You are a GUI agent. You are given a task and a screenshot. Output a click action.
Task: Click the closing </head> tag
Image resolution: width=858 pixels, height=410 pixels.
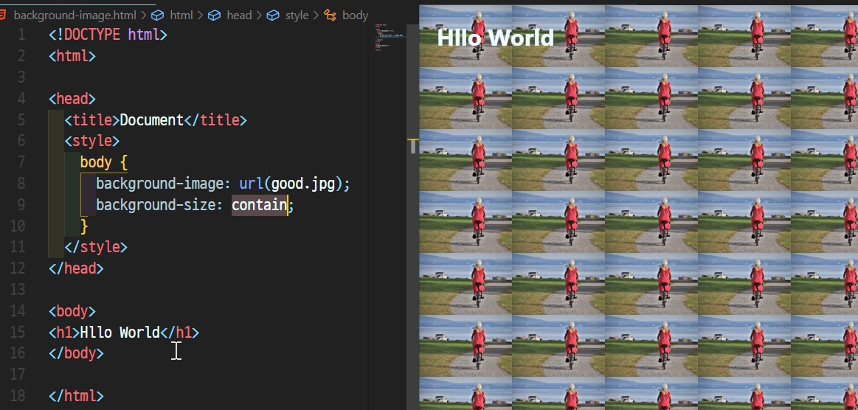(76, 268)
